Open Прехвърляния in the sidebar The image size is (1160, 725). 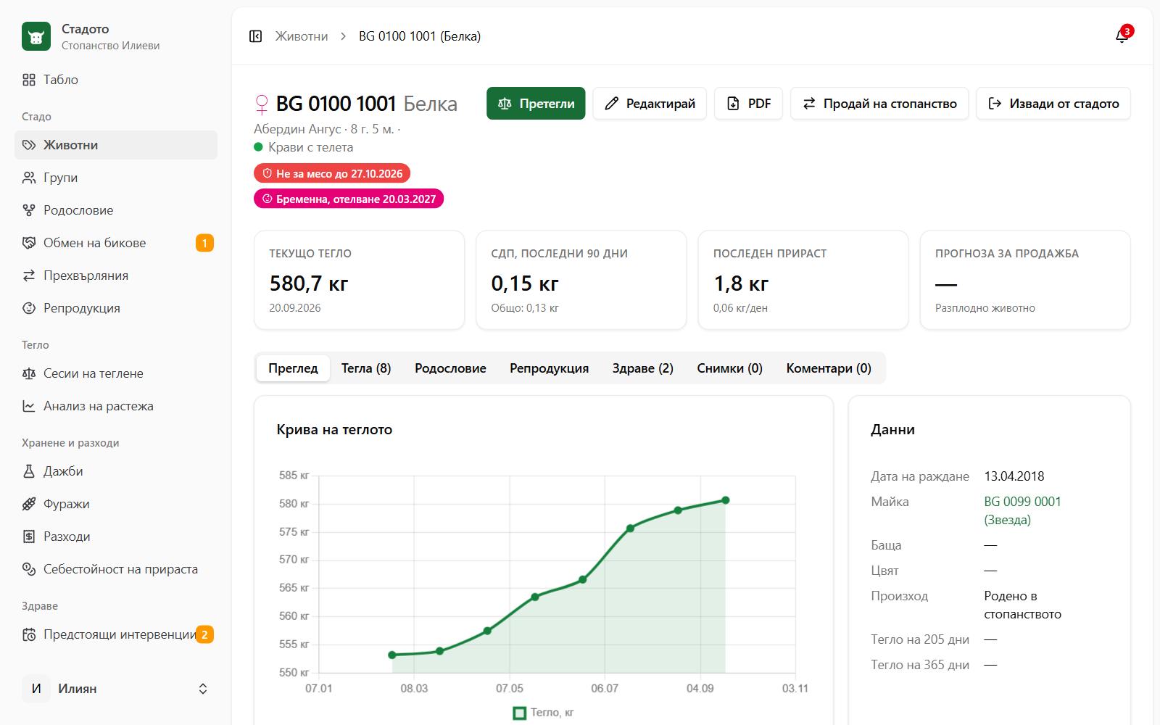coord(116,275)
